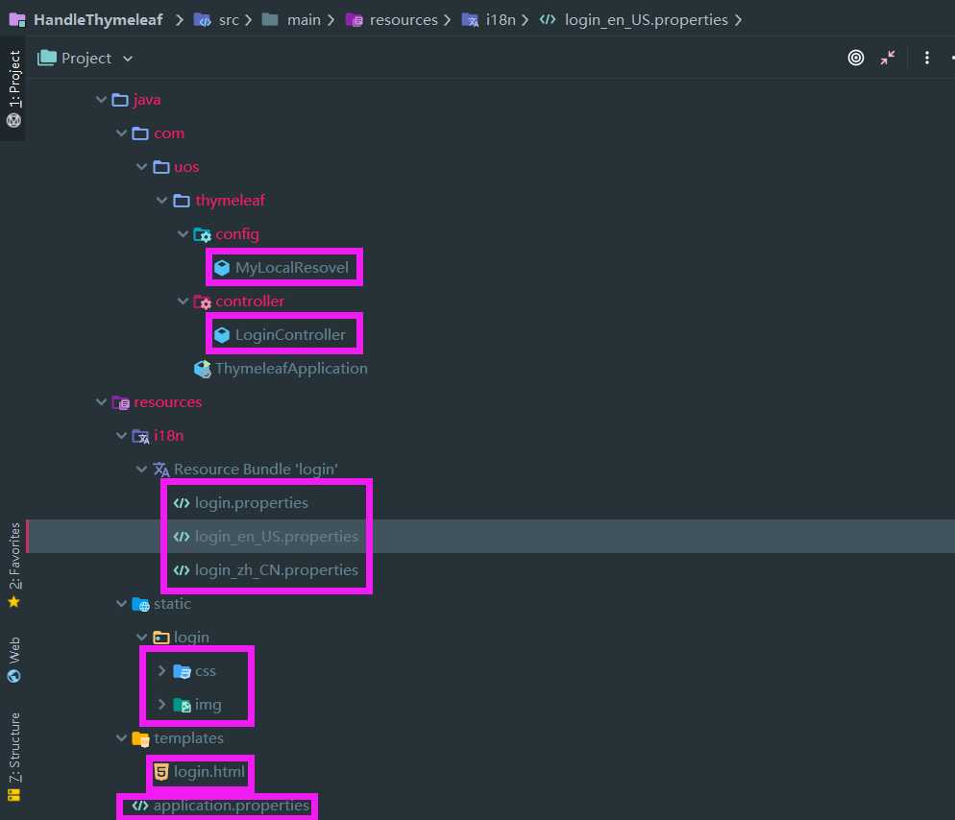Collapse the static folder chevron

[x=121, y=603]
